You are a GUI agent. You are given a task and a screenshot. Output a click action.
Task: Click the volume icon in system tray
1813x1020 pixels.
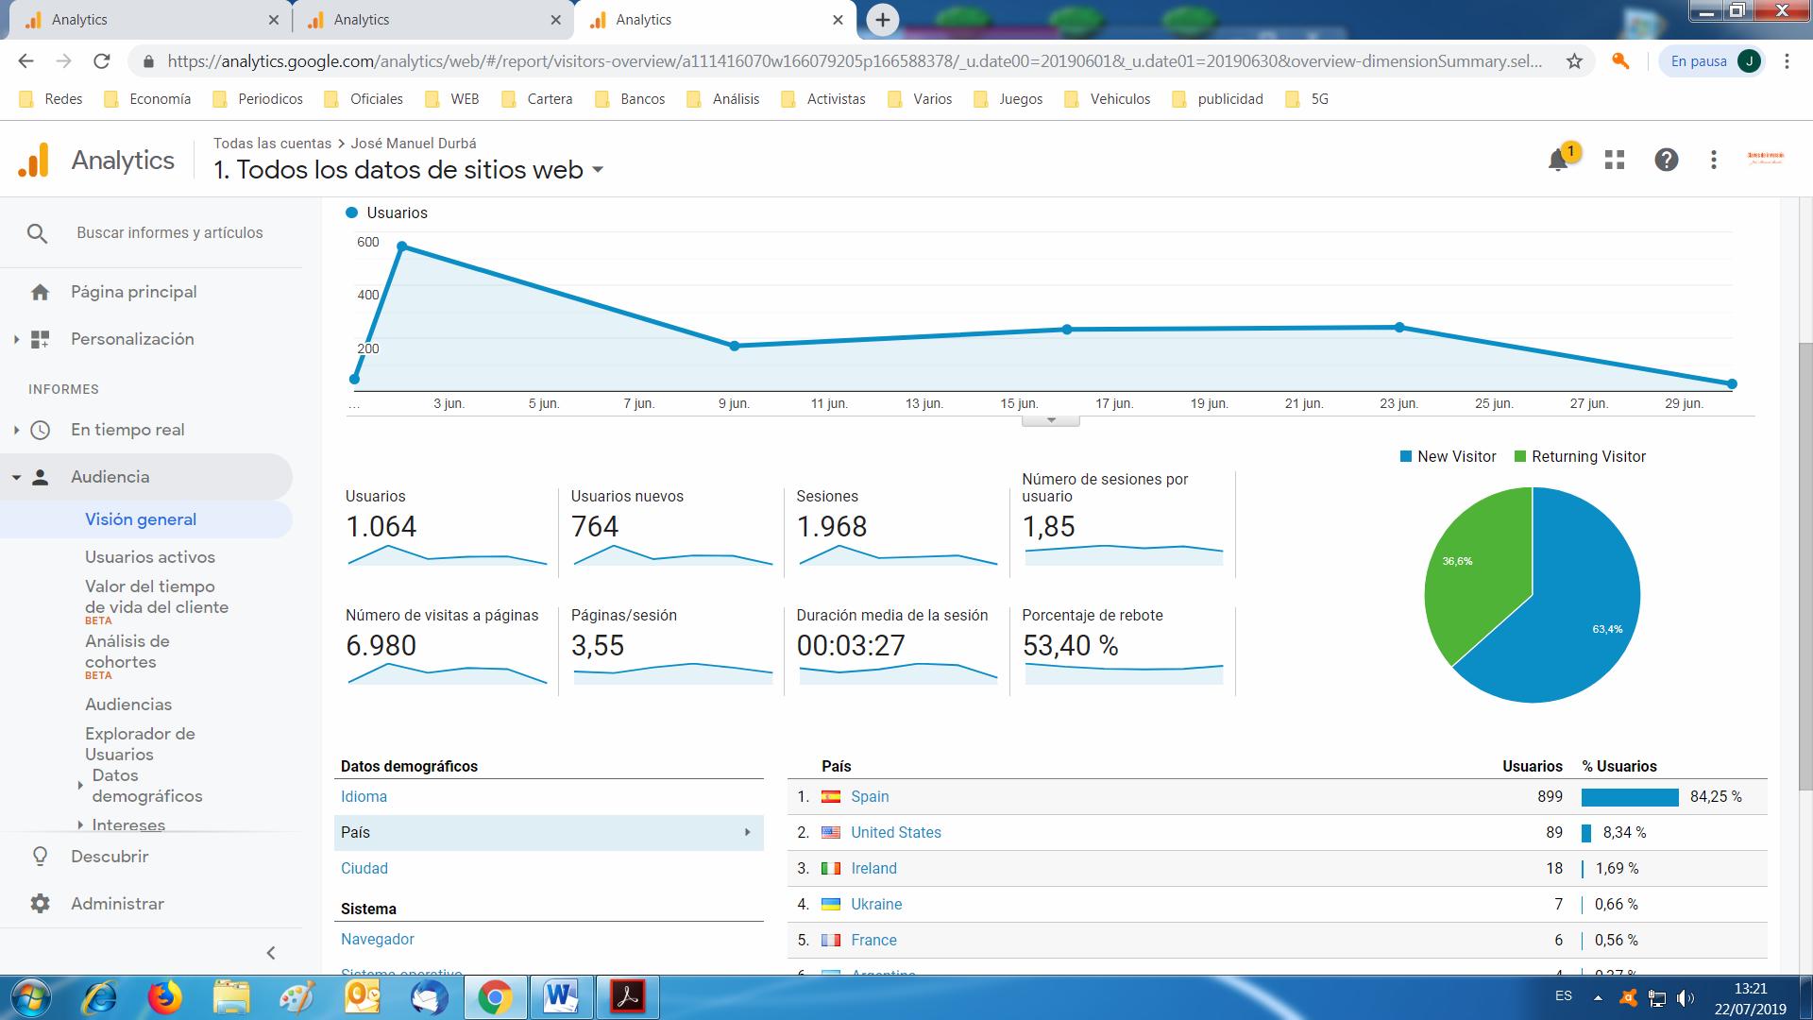(1685, 998)
